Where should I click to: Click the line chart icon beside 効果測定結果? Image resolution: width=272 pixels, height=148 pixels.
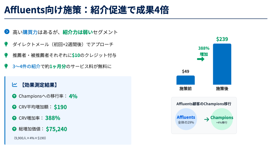[x=14, y=85]
